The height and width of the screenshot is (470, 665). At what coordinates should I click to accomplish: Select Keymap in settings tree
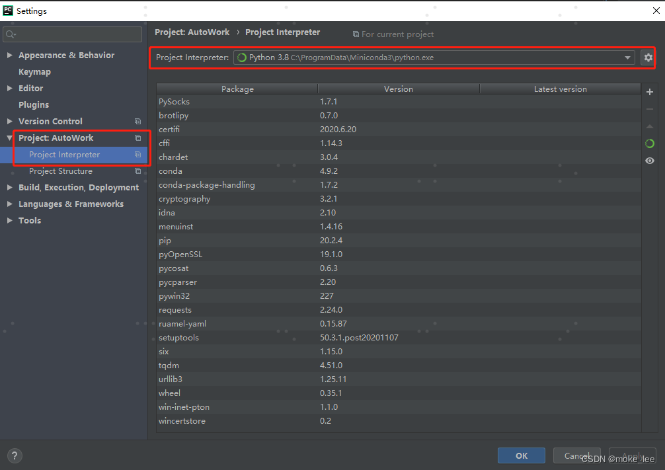coord(35,72)
